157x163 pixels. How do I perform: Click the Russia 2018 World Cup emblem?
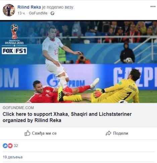[x=14, y=34]
